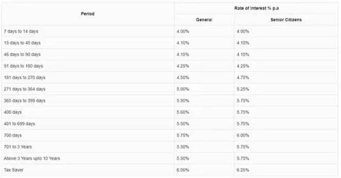Click the 6.25% senior citizen Tax Saver rate
Screen dimensions: 341x178
243,170
